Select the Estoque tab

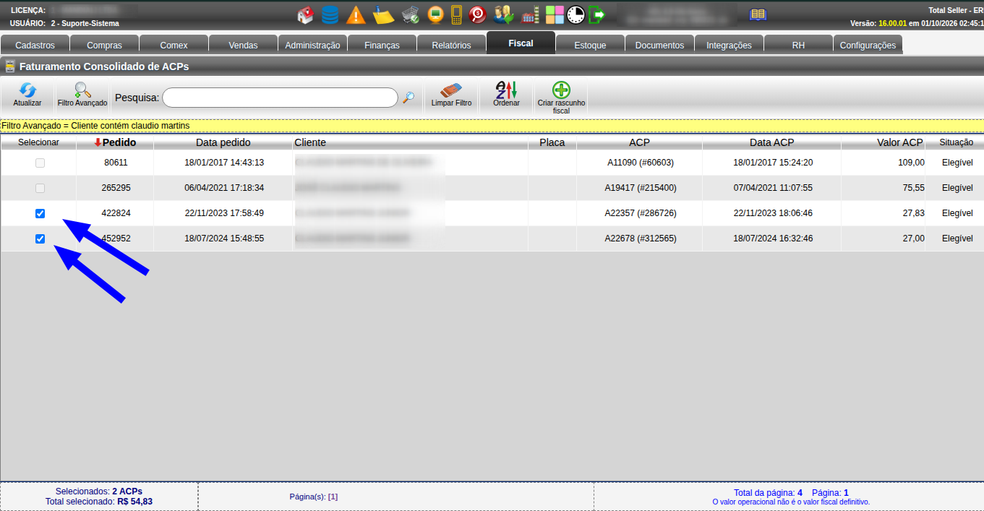coord(590,45)
